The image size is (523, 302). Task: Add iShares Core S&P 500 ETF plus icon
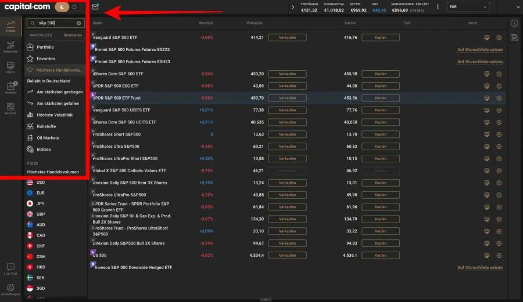[x=499, y=74]
